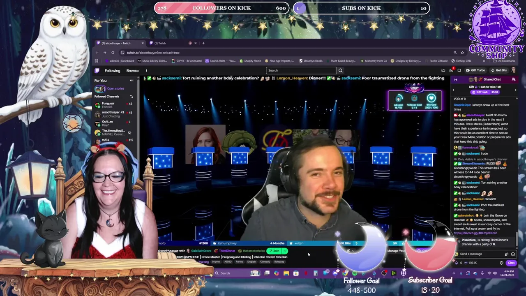Click the green Join button
Viewport: 526px width, 296px height.
274,251
